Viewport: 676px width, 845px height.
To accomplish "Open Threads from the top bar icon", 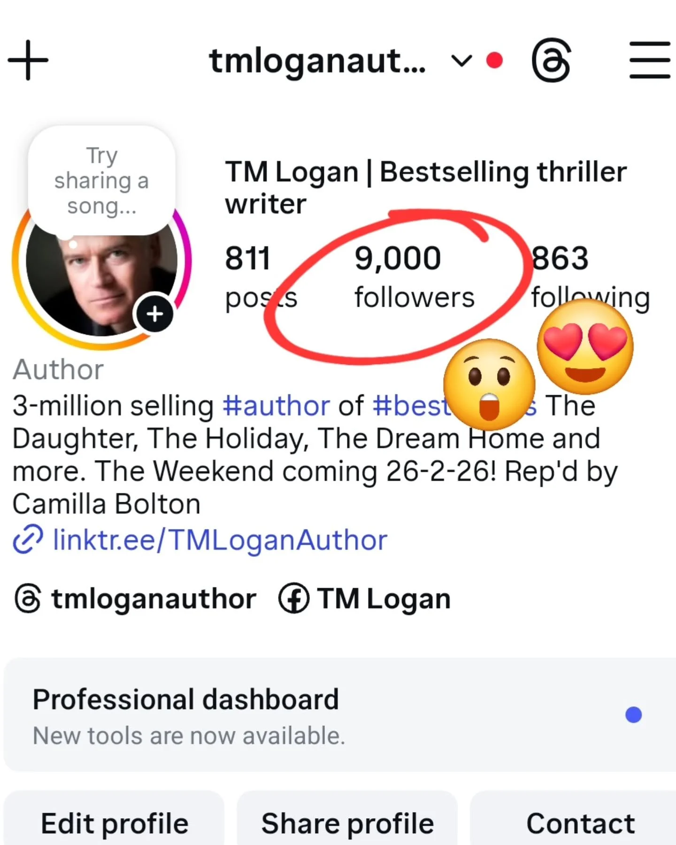I will pos(551,60).
